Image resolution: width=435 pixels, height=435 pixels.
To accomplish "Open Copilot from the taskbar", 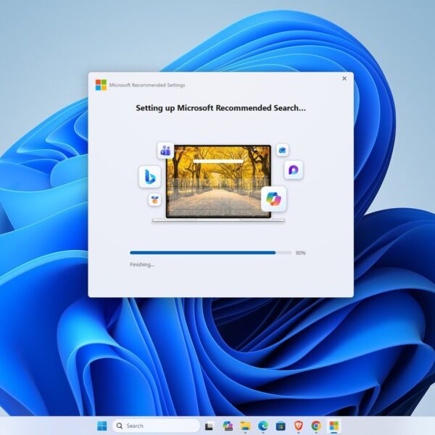I will click(x=228, y=426).
